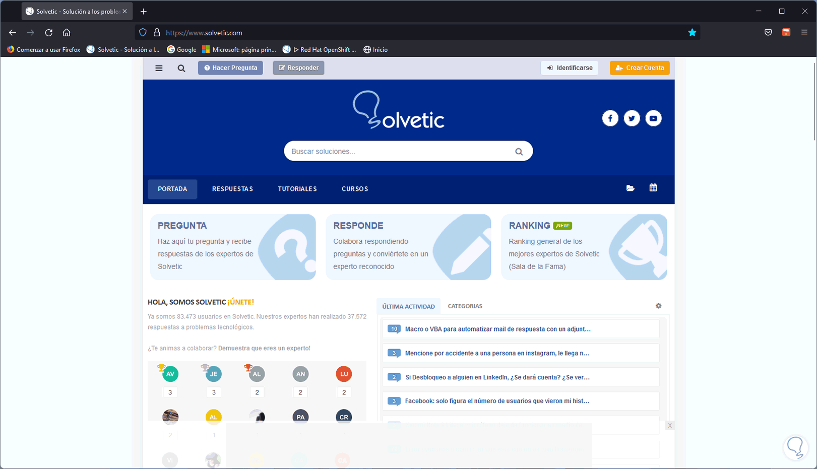The width and height of the screenshot is (817, 469).
Task: Open 'Comenzar a usar Firefox' bookmark
Action: pos(44,49)
